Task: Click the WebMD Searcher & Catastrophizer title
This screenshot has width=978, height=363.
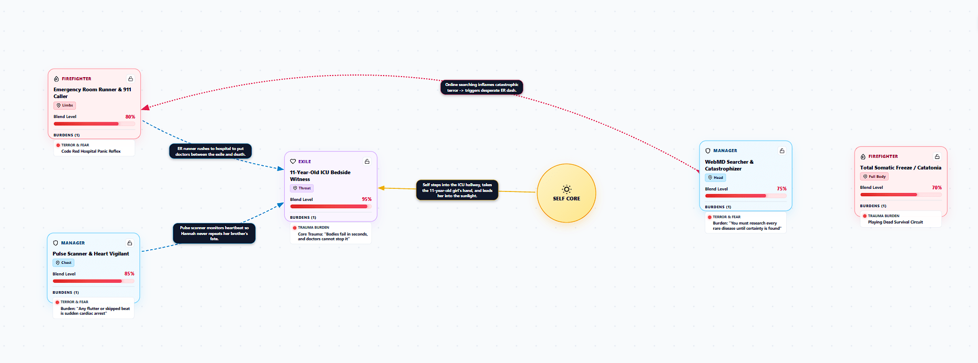Action: coord(729,165)
